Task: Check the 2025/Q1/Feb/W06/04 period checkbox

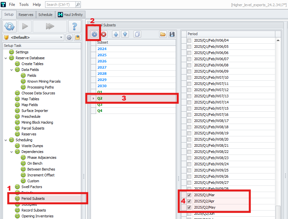Action: pos(189,40)
